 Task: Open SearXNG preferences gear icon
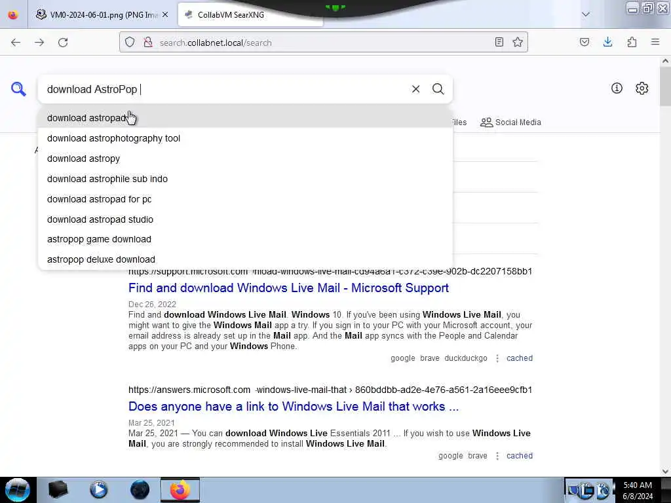(642, 88)
